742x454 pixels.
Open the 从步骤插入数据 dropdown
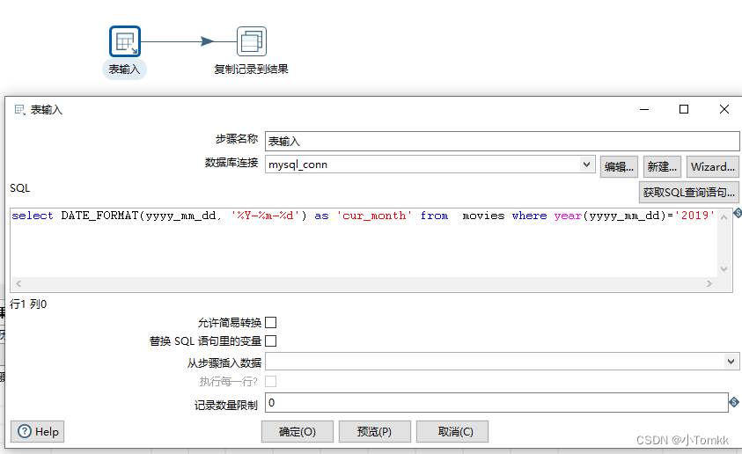(x=731, y=362)
